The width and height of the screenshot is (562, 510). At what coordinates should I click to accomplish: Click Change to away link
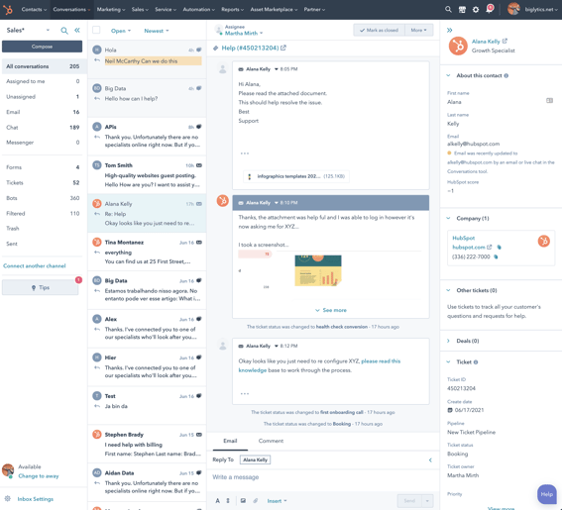[39, 476]
